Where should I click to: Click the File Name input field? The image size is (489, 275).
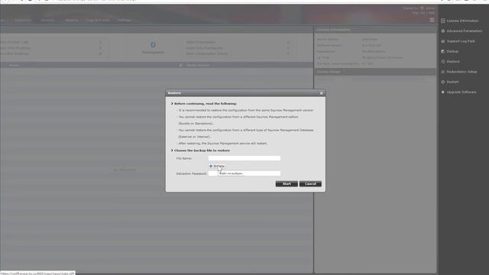tap(244, 158)
